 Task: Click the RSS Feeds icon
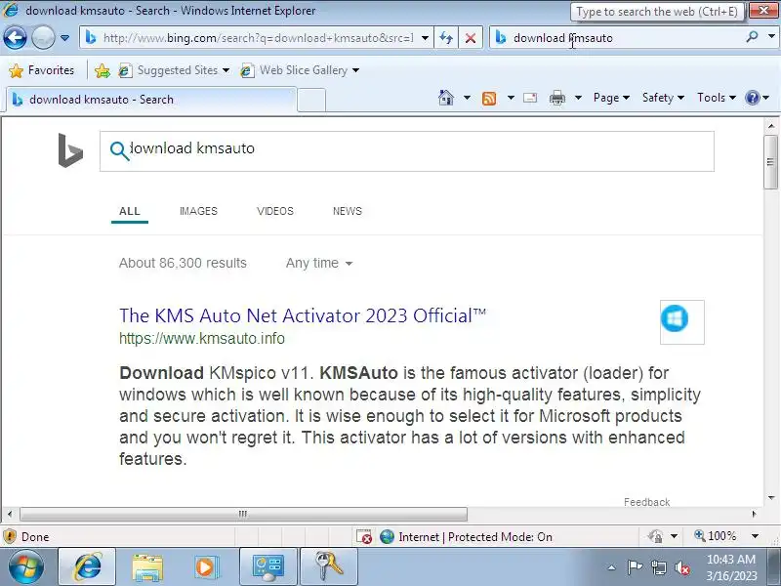489,99
